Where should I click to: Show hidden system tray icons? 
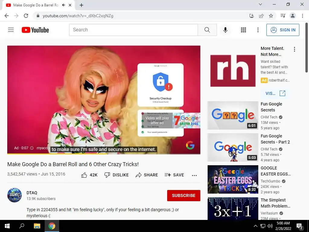(255, 226)
